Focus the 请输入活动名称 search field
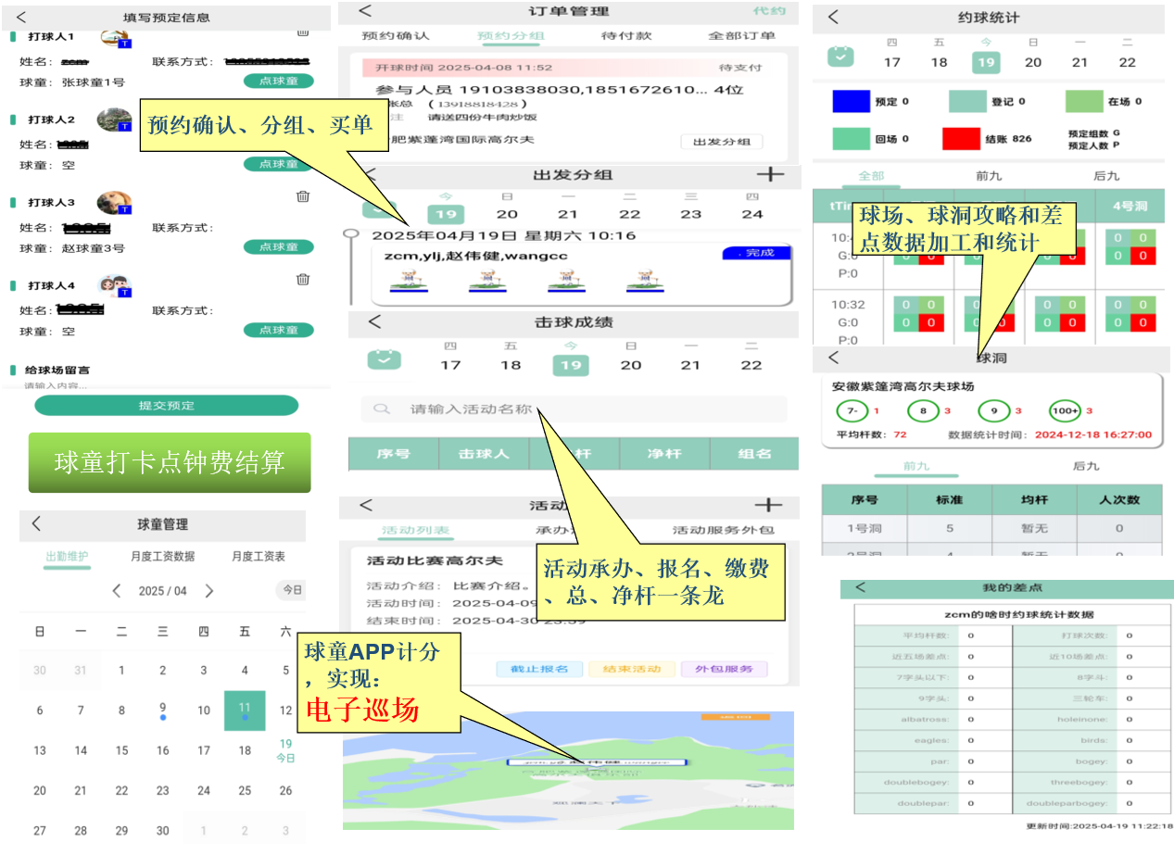The width and height of the screenshot is (1174, 855). tap(574, 409)
